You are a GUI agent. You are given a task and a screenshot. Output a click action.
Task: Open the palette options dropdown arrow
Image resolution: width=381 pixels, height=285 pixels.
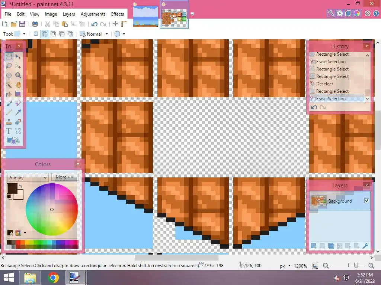coord(25,233)
